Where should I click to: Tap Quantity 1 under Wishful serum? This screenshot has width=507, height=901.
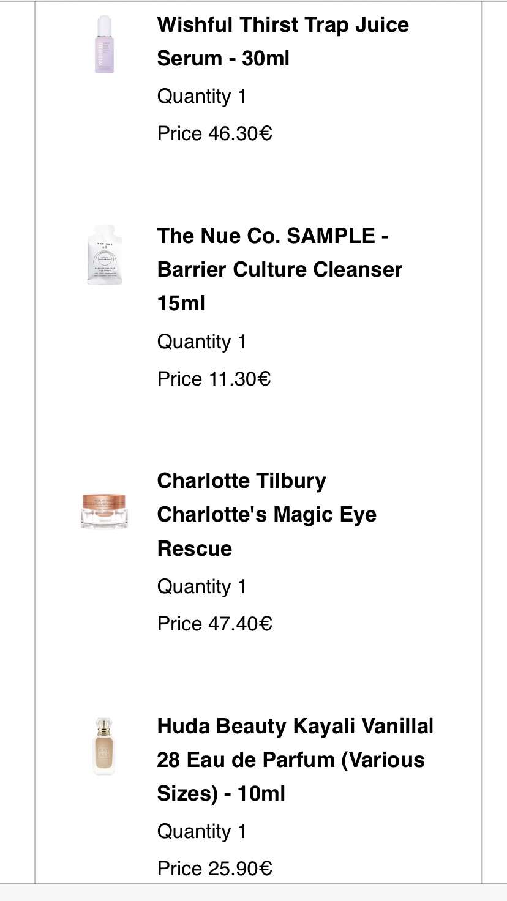(x=201, y=97)
